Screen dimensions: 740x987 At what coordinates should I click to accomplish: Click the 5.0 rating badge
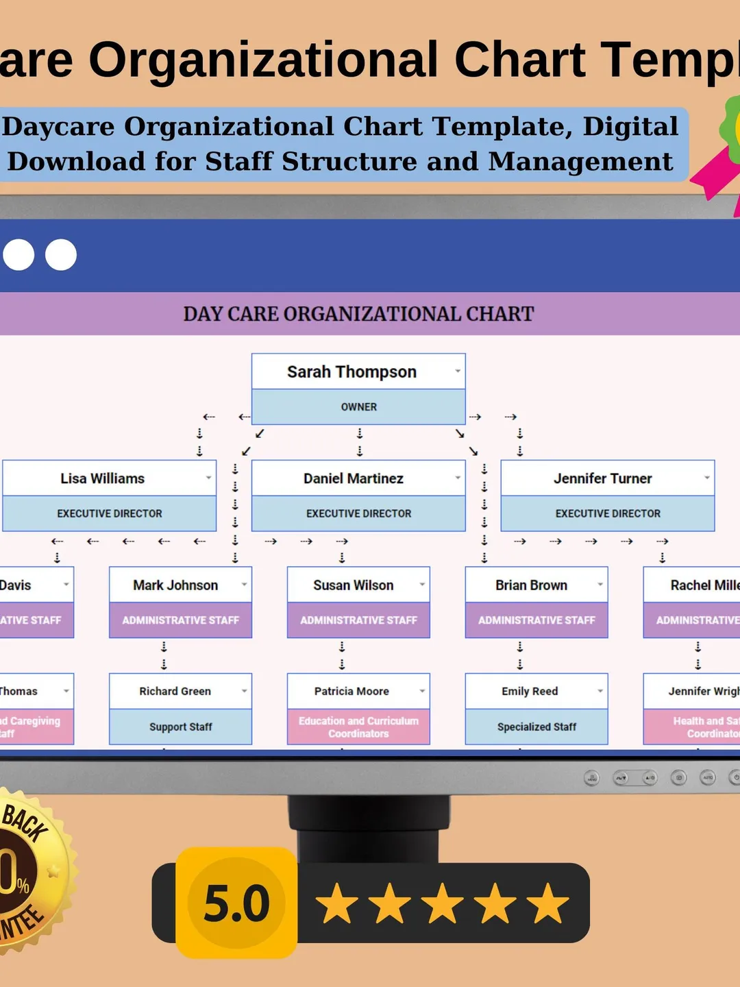(236, 903)
